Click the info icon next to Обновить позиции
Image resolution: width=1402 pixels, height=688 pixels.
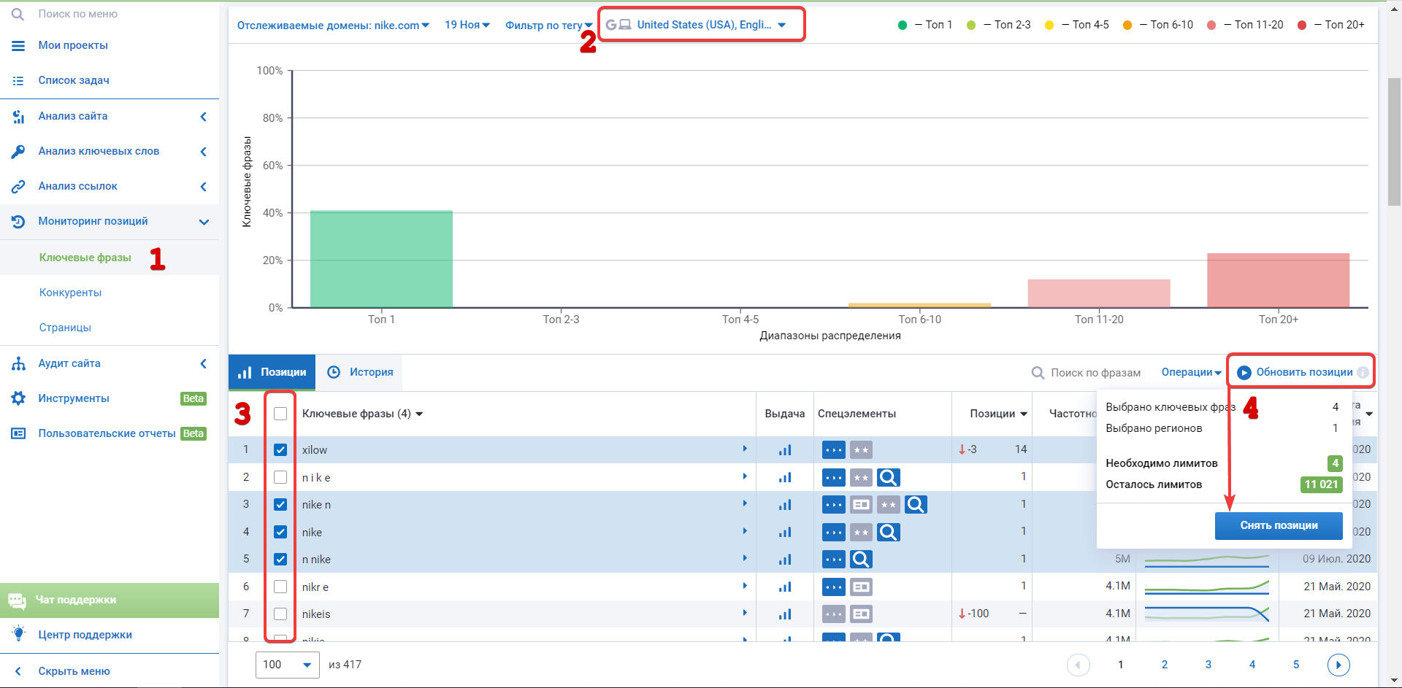point(1363,373)
